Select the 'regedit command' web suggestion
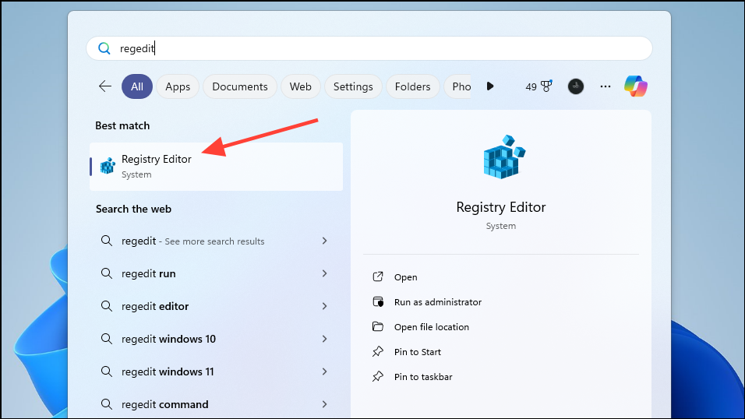The image size is (745, 419). click(x=216, y=404)
